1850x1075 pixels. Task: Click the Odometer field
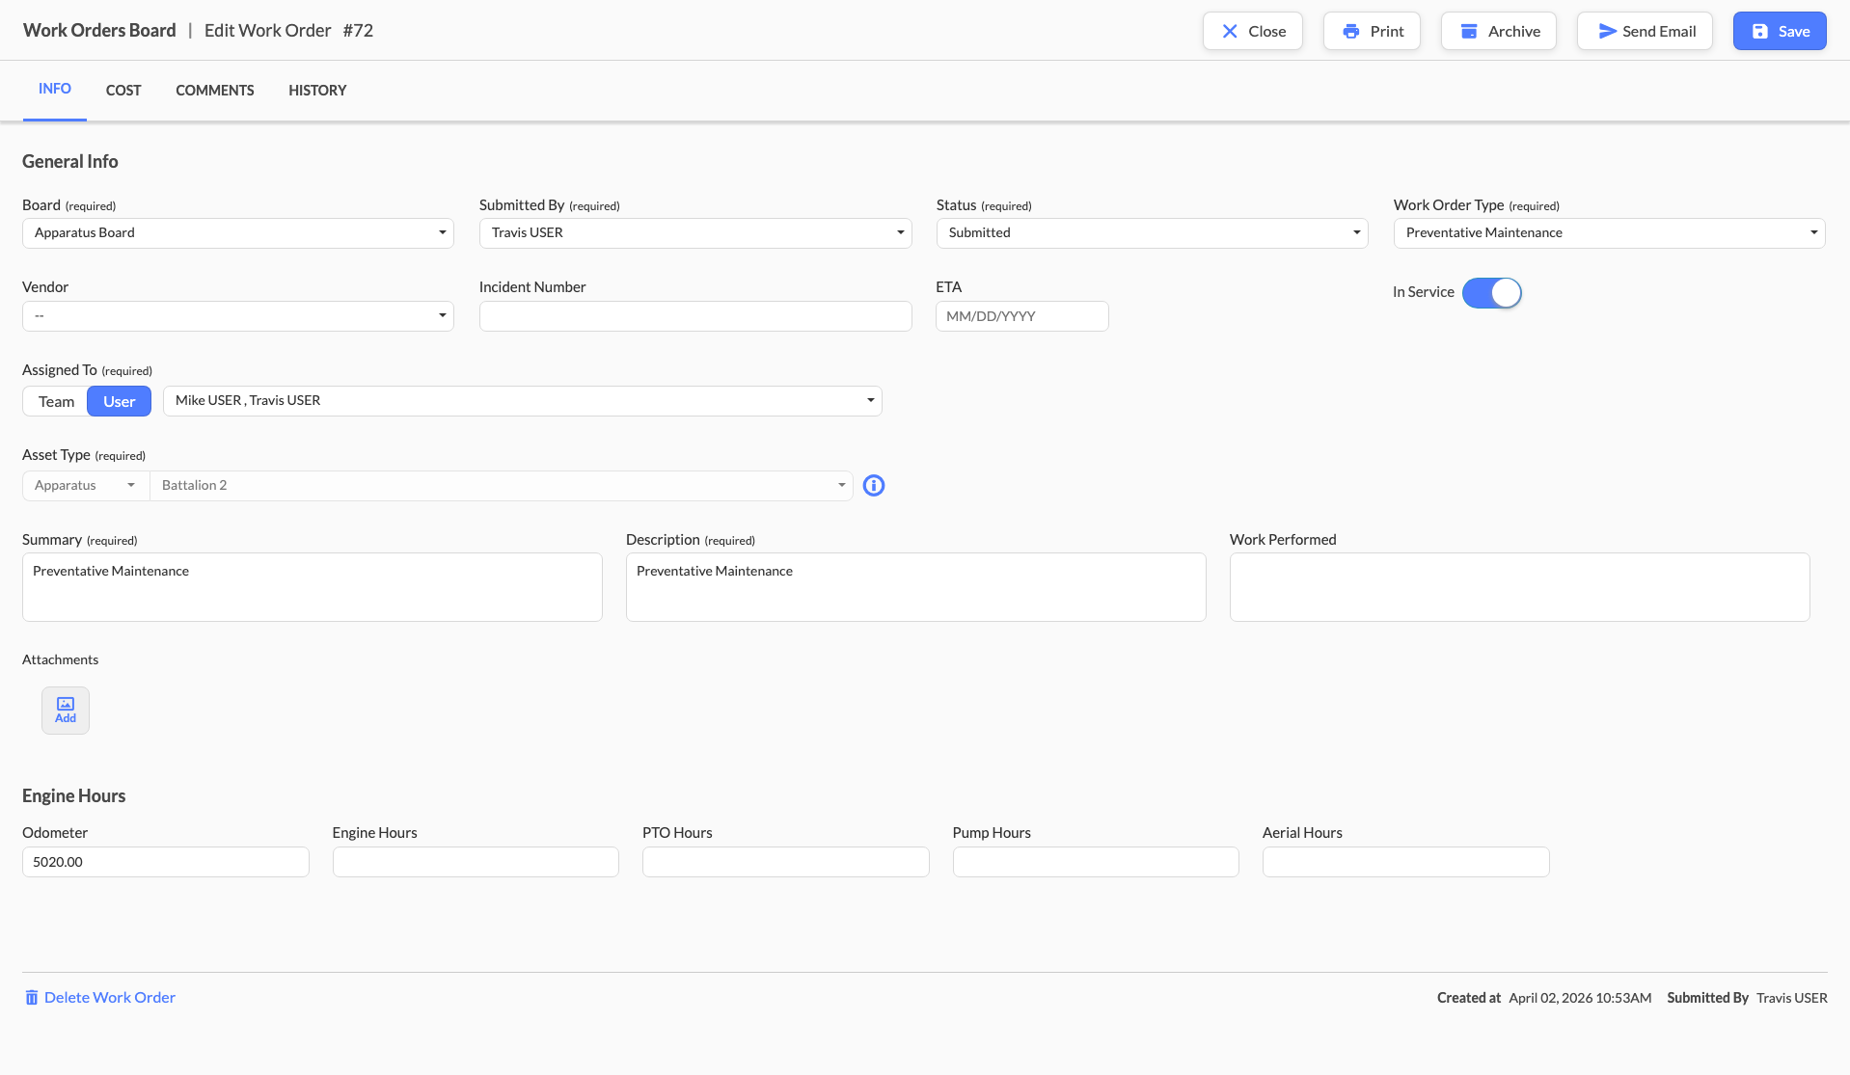pos(166,862)
